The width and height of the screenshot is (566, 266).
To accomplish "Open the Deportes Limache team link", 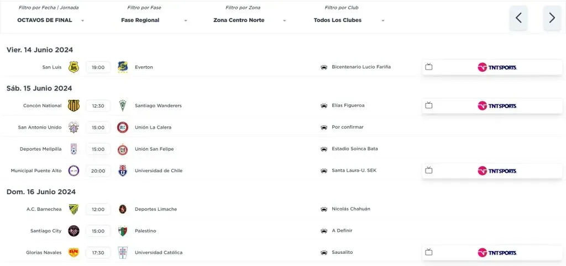I will click(153, 209).
